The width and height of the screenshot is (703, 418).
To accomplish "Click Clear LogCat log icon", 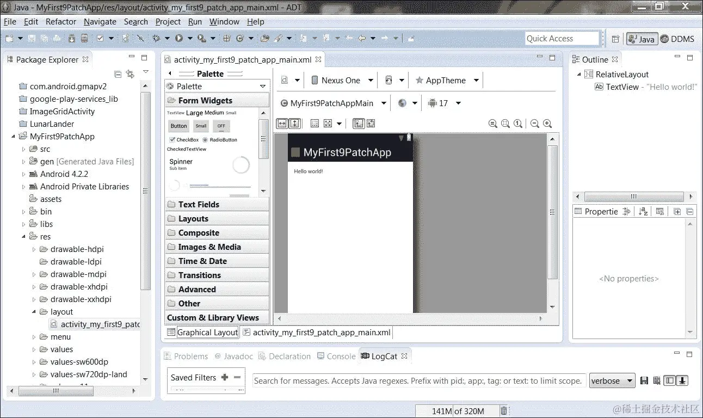I will coord(657,380).
